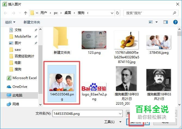Toggle the preview pane
Viewport: 182px width, 129px height.
pos(166,22)
